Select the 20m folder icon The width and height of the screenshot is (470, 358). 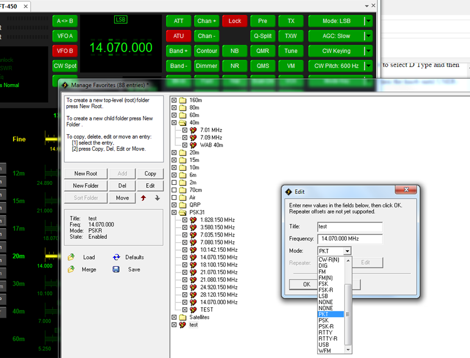click(x=183, y=152)
